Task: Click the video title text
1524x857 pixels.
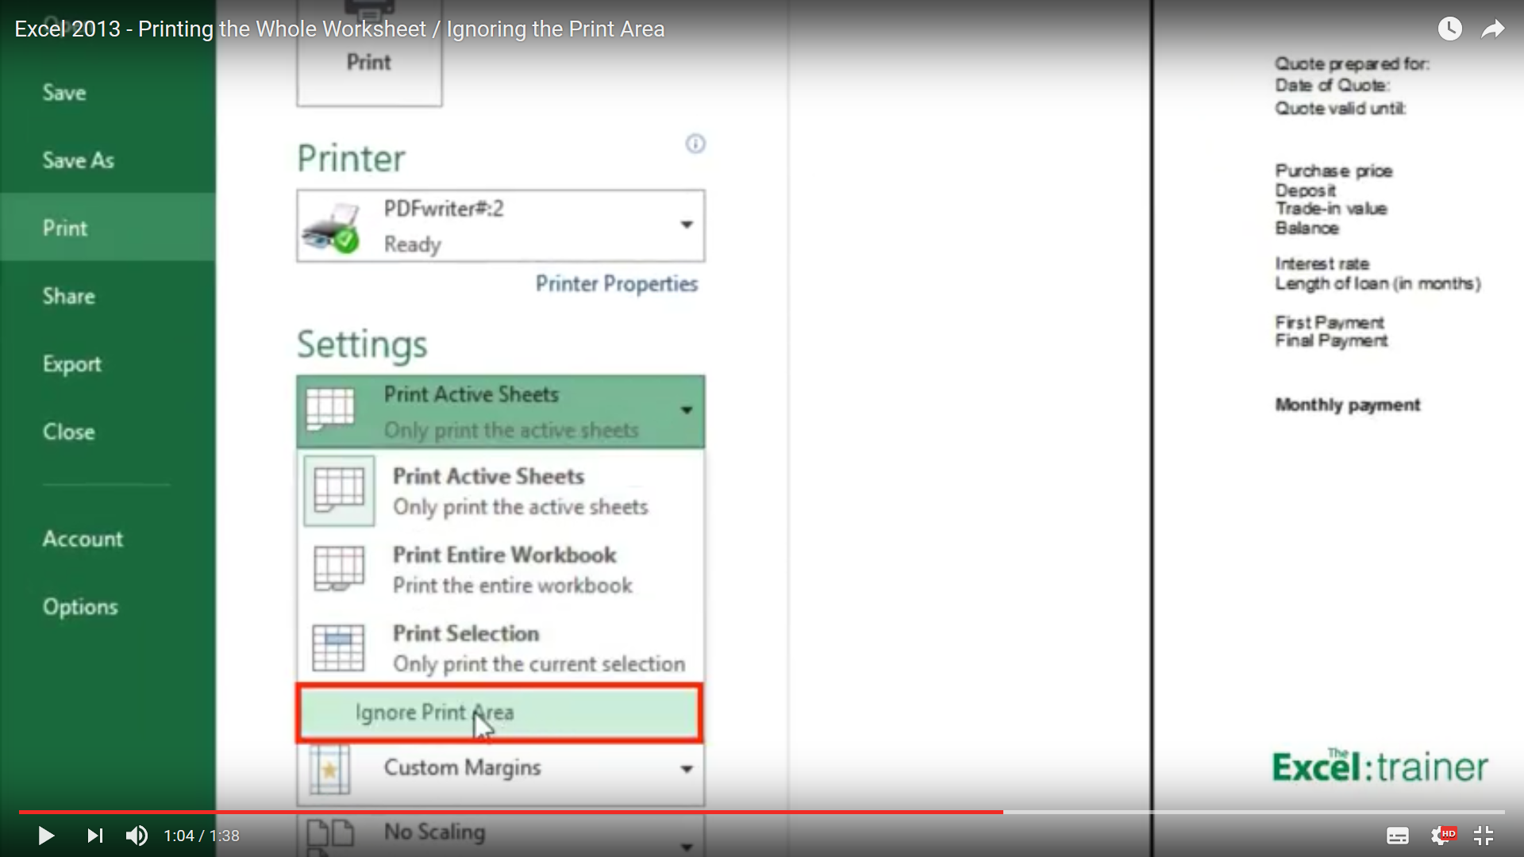Action: pyautogui.click(x=340, y=29)
